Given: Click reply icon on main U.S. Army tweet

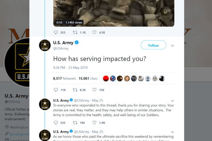Looking at the screenshot, I should (56, 90).
